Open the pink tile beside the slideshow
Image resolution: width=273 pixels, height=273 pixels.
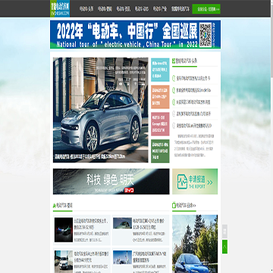160,124
